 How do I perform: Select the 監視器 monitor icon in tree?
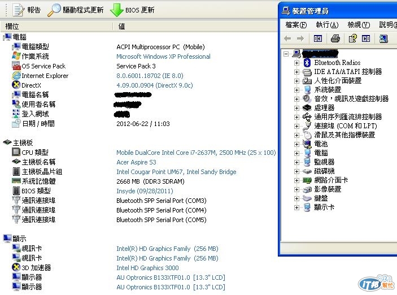[307, 162]
